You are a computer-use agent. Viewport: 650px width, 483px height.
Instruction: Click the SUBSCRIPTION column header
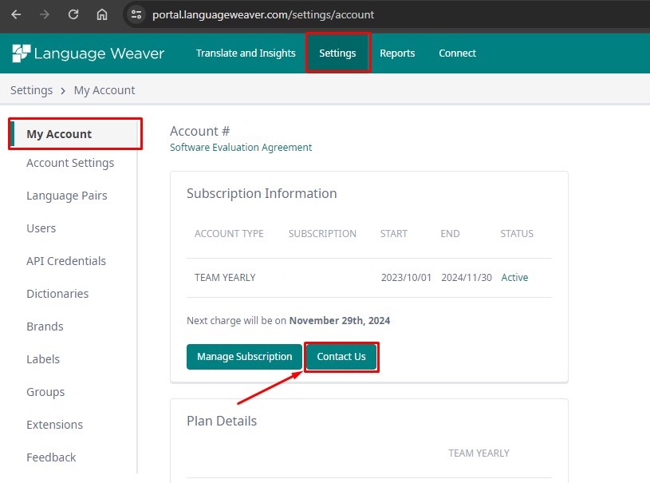pos(322,234)
